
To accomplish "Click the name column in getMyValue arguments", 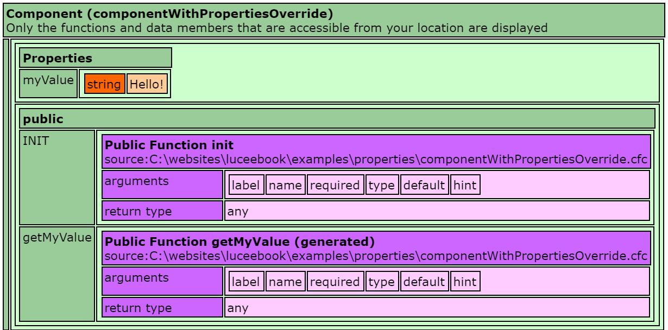I will point(285,282).
